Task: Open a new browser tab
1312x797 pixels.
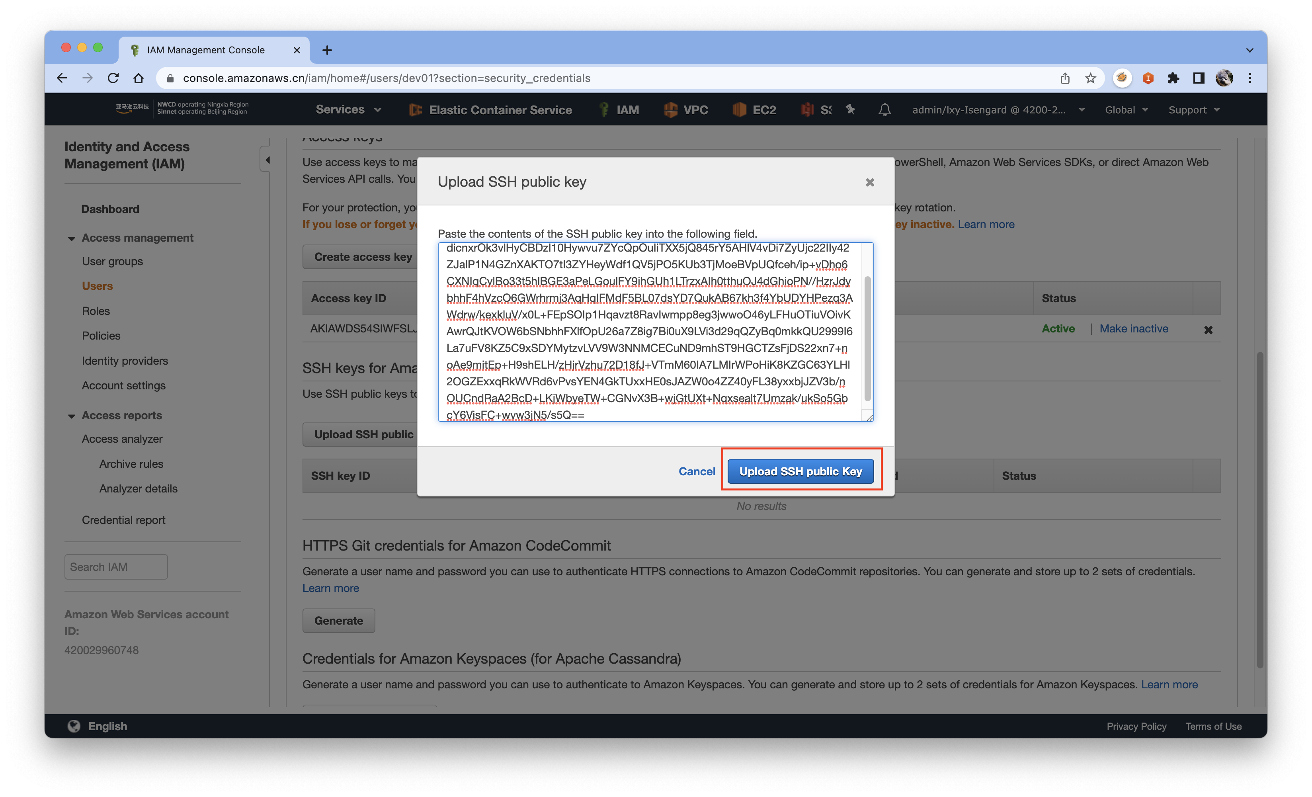Action: 327,50
